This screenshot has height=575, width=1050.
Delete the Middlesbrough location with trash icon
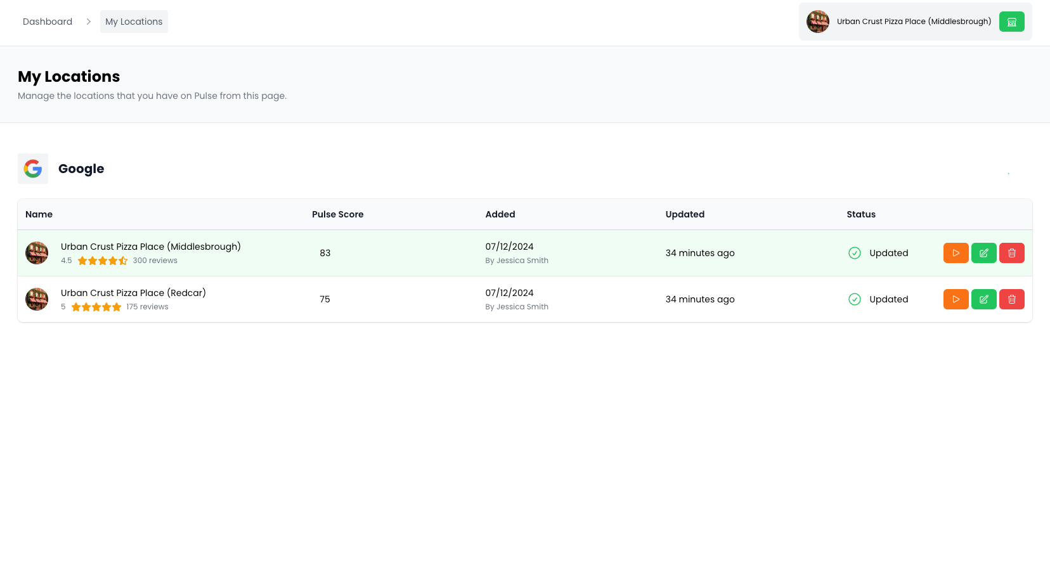[x=1011, y=253]
